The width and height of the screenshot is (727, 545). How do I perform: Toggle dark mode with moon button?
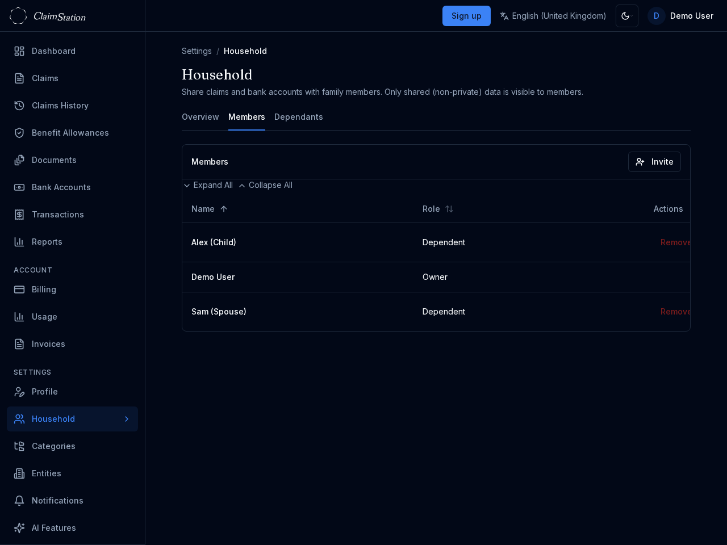pyautogui.click(x=626, y=16)
